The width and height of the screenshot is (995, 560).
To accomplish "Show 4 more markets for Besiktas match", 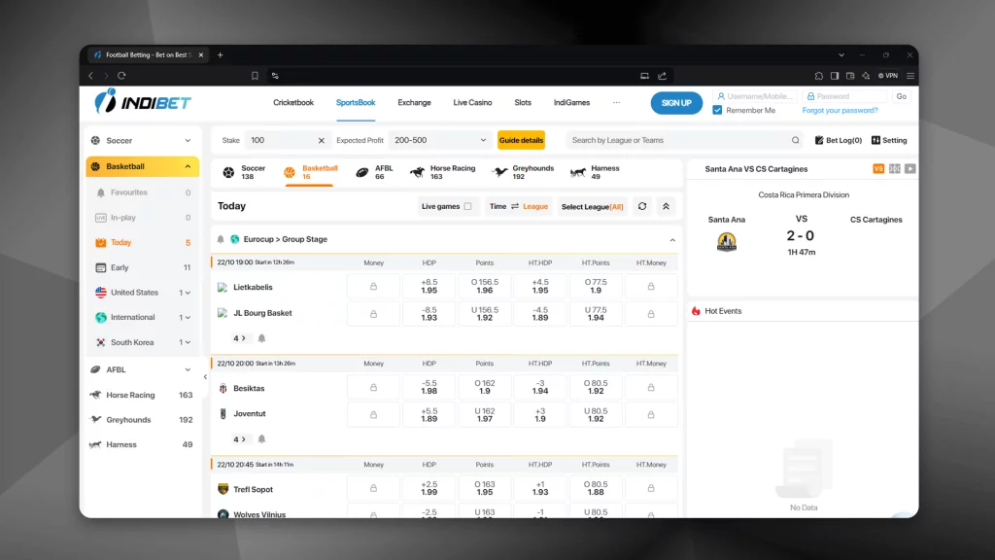I will (239, 439).
